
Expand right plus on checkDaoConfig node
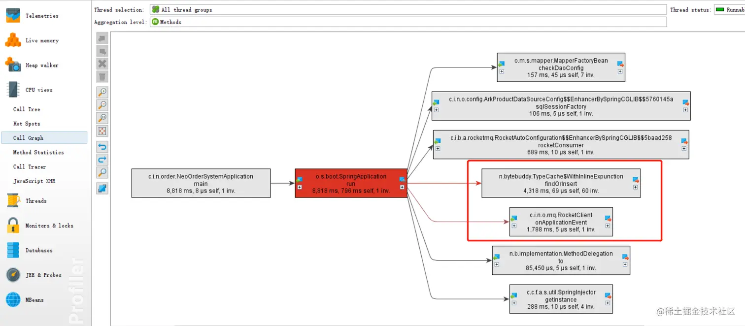coord(620,71)
